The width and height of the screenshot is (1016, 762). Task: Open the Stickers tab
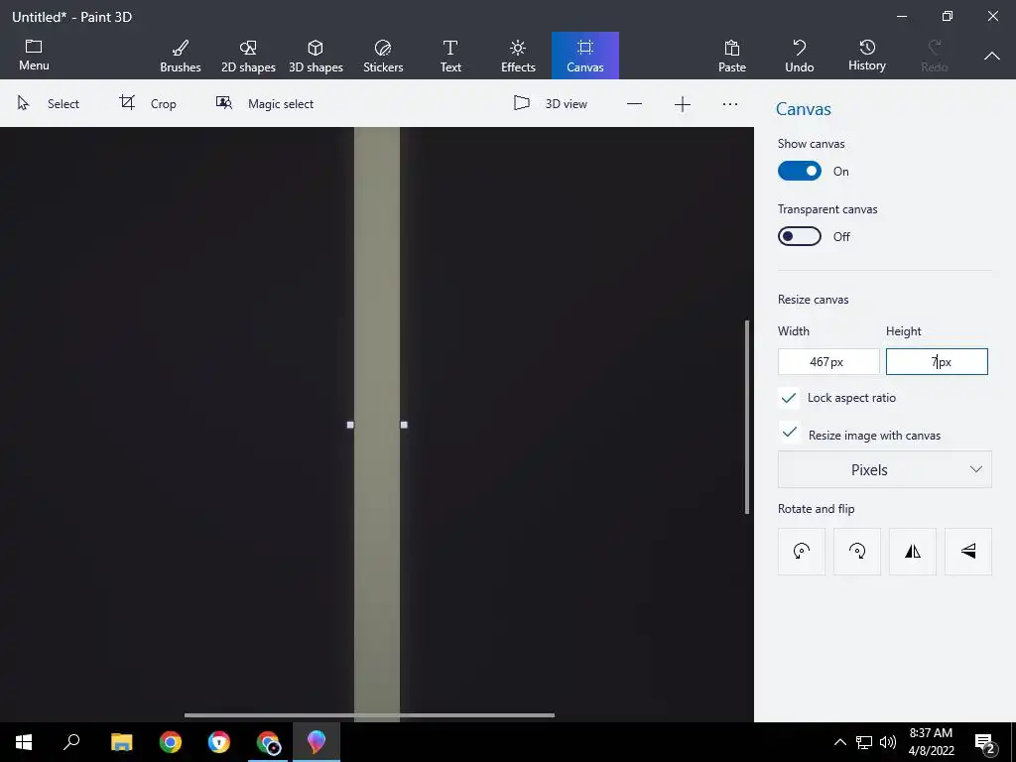pos(383,56)
